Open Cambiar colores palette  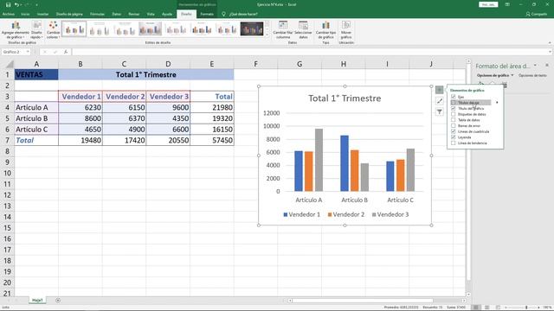point(53,30)
